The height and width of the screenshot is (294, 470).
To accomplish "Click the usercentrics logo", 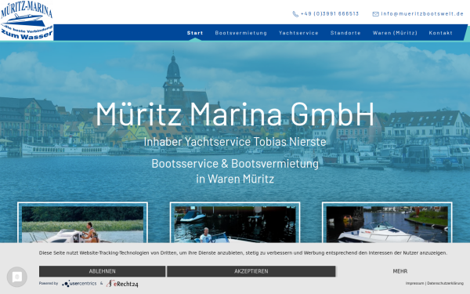I will click(x=79, y=284).
